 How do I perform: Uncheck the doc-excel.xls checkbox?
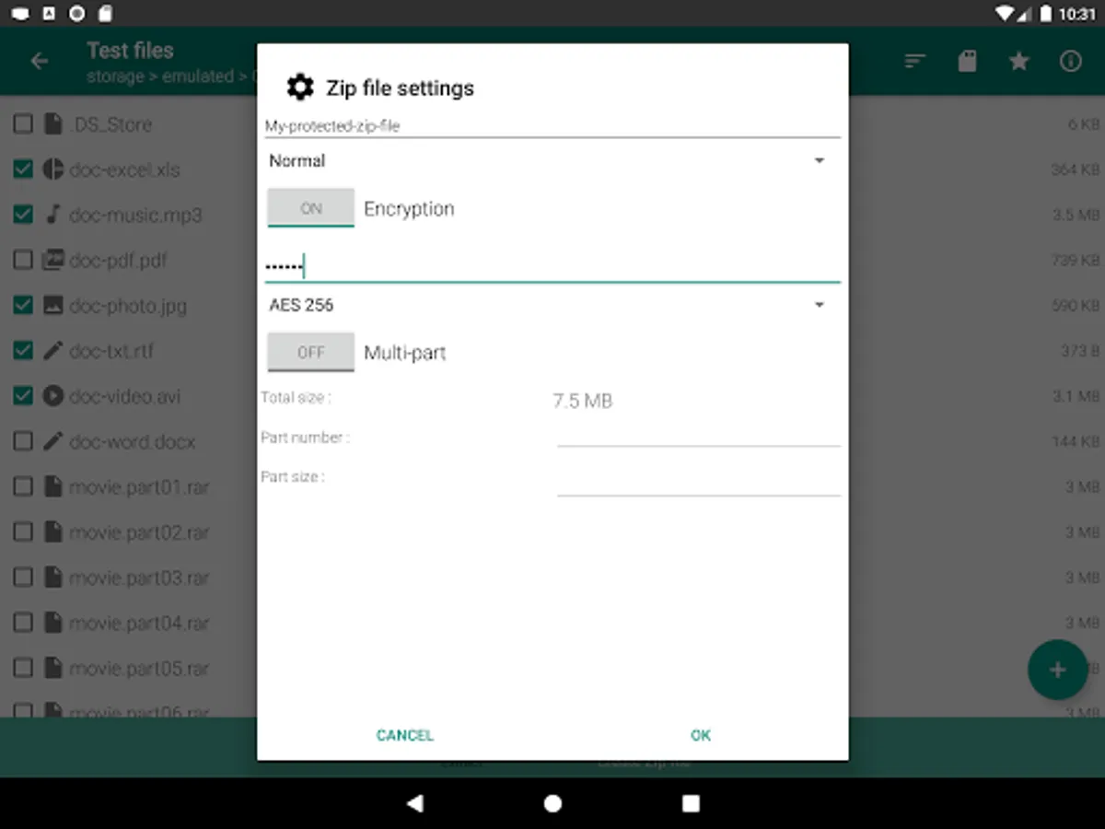[23, 169]
